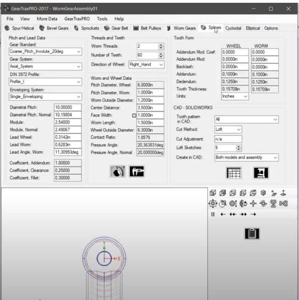
Task: Open the Enveloping System dropdown
Action: tap(45, 97)
